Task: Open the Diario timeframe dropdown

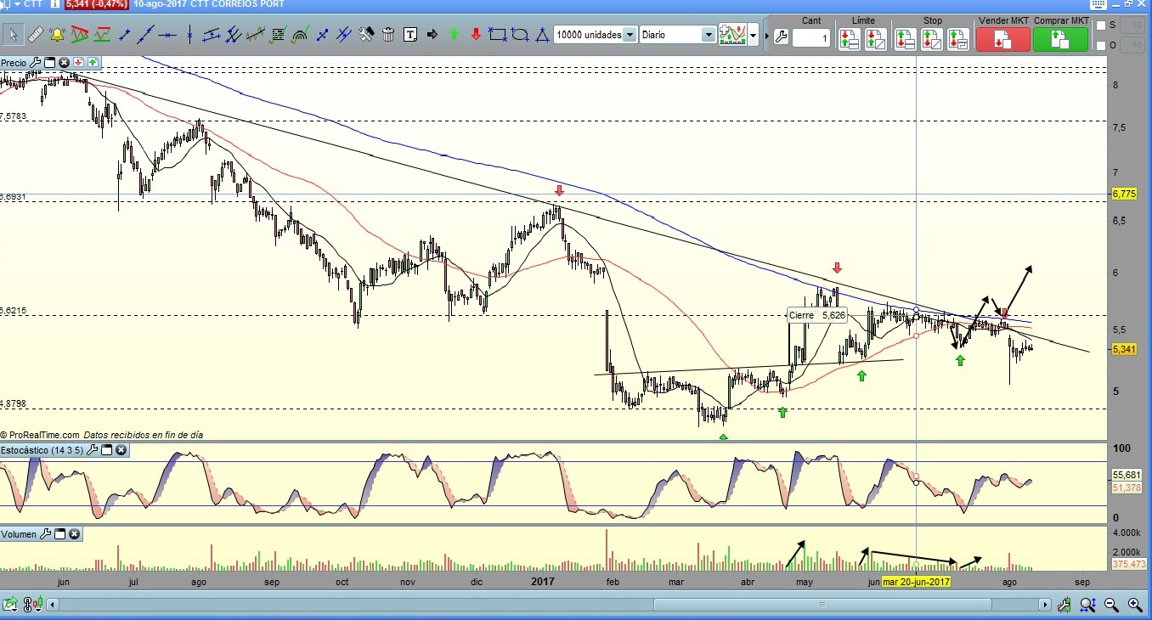Action: pyautogui.click(x=709, y=35)
